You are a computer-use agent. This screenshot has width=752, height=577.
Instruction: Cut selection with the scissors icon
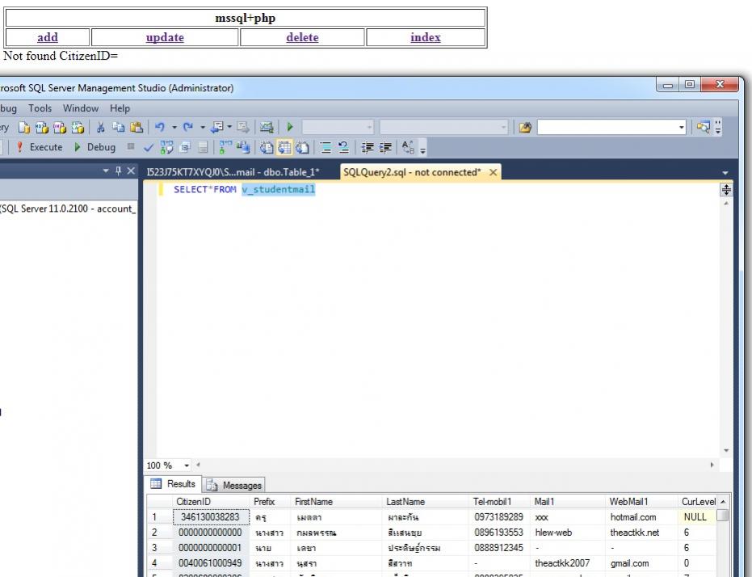pos(100,127)
